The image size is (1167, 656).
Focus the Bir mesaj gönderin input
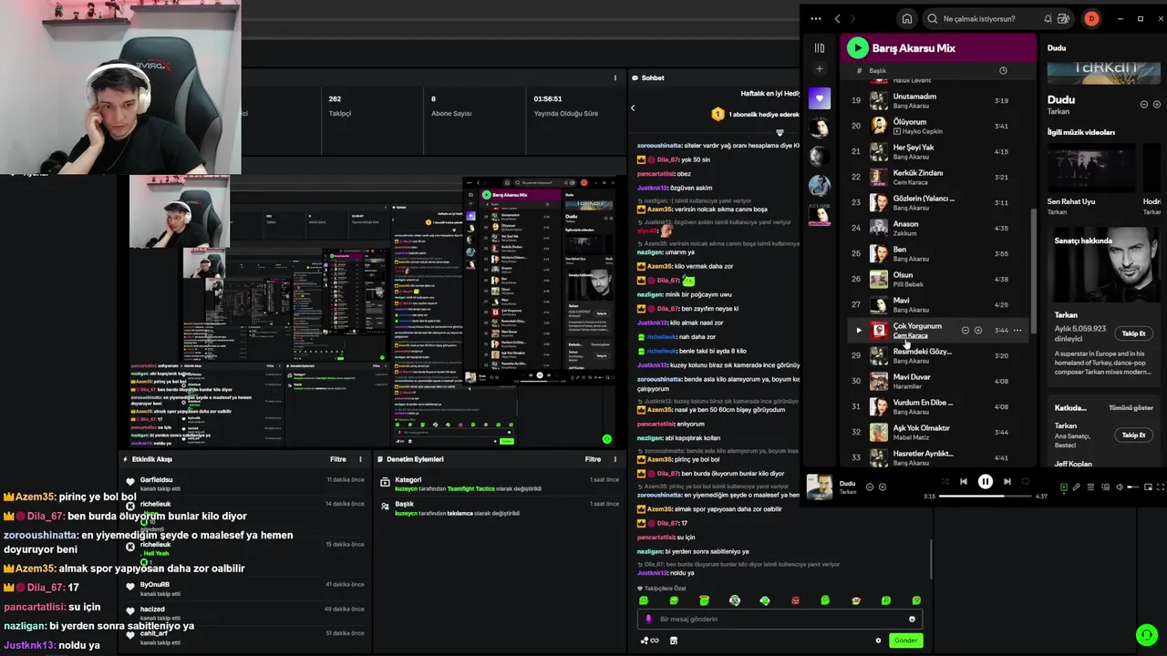click(x=780, y=619)
